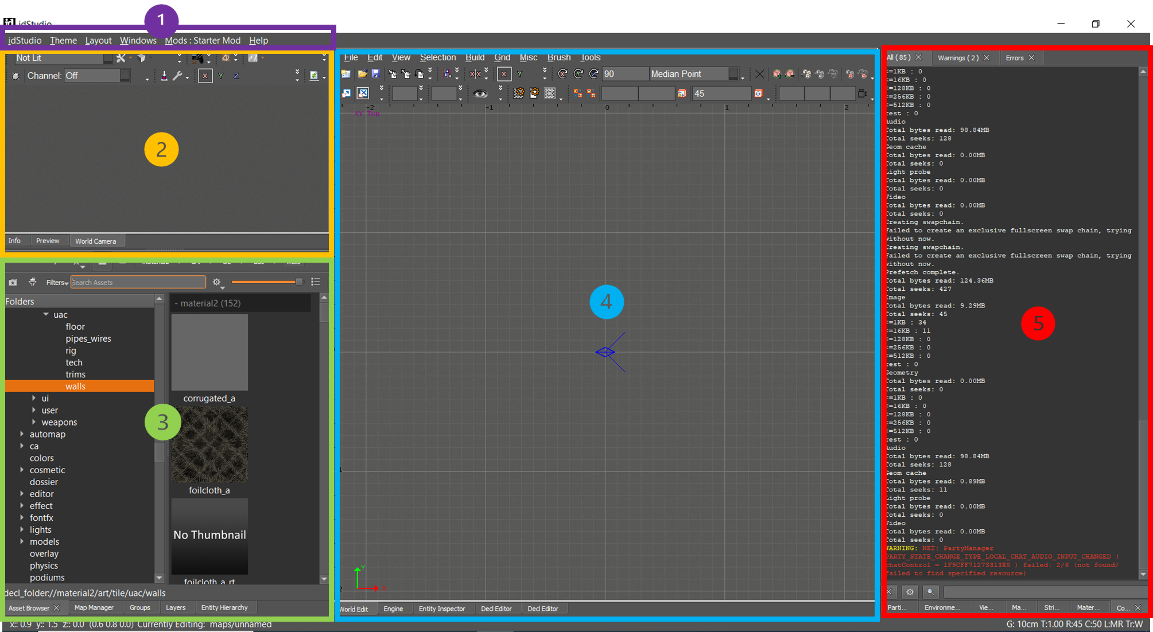Switch to the Entity Inspector tab
Image resolution: width=1153 pixels, height=632 pixels.
pos(441,608)
